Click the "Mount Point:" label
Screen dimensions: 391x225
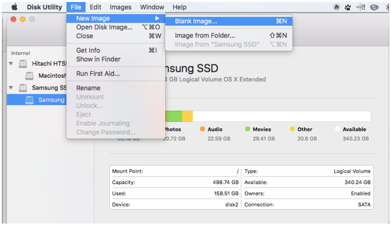[x=127, y=171]
